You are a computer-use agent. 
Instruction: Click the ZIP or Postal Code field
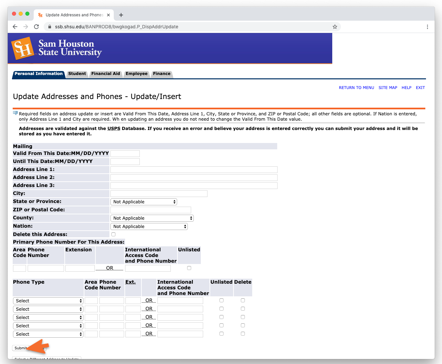150,210
